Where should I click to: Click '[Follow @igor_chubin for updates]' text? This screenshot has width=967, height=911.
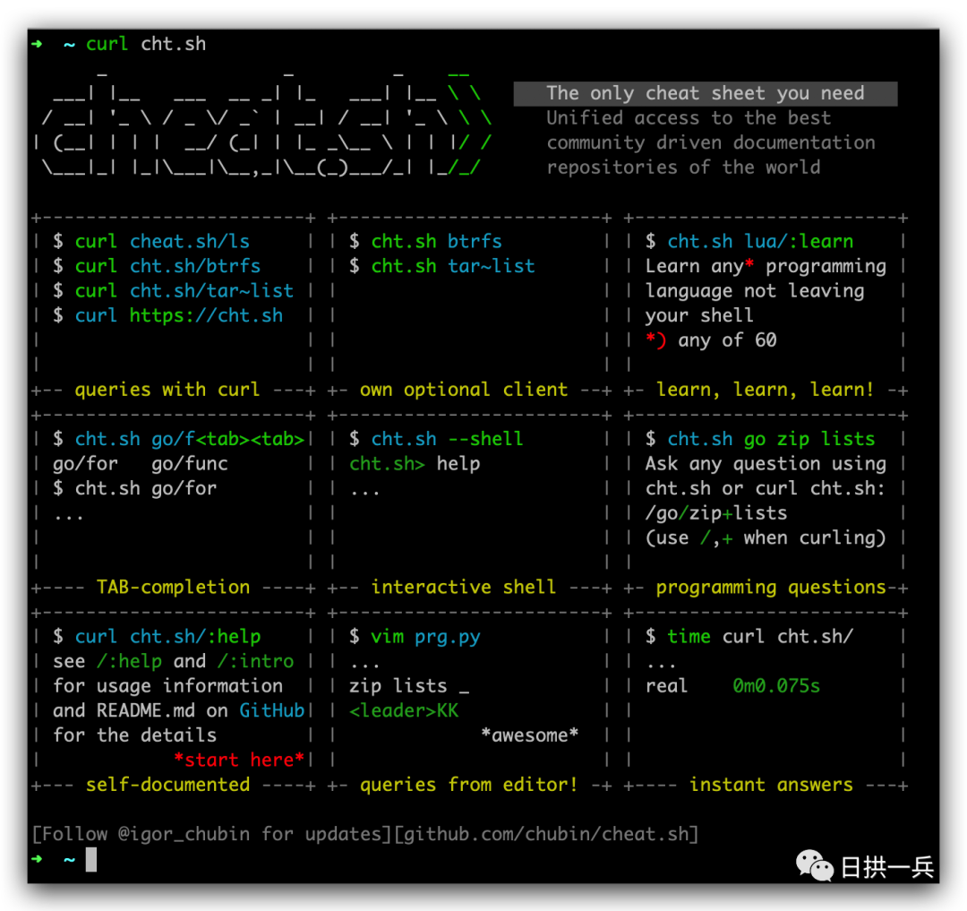pyautogui.click(x=212, y=834)
